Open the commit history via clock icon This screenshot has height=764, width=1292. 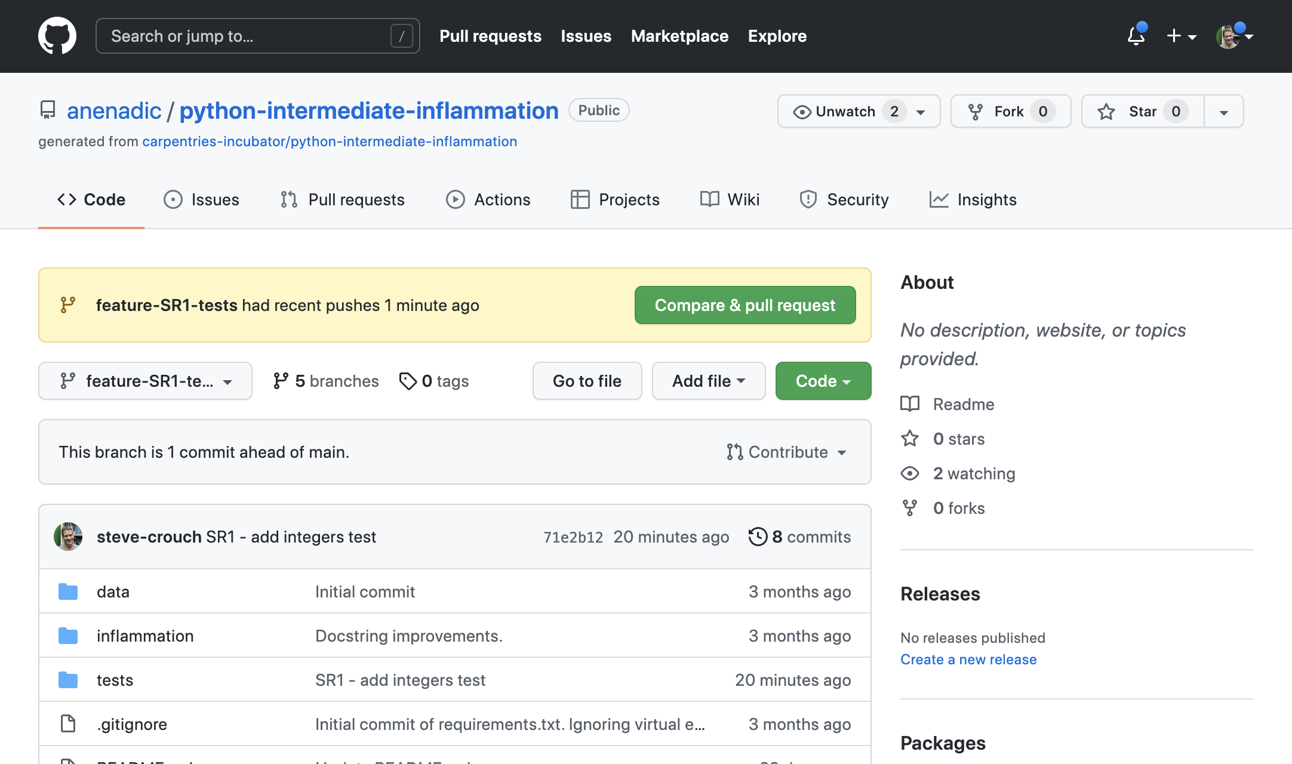coord(758,537)
